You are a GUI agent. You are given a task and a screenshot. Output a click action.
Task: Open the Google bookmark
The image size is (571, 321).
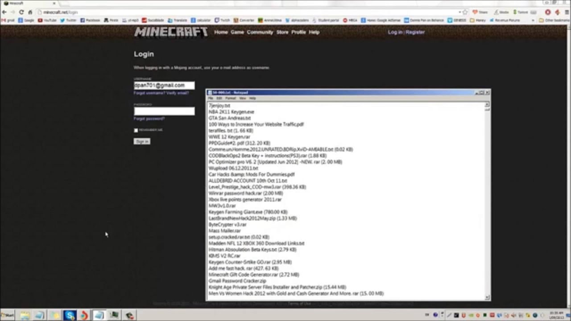click(x=26, y=20)
